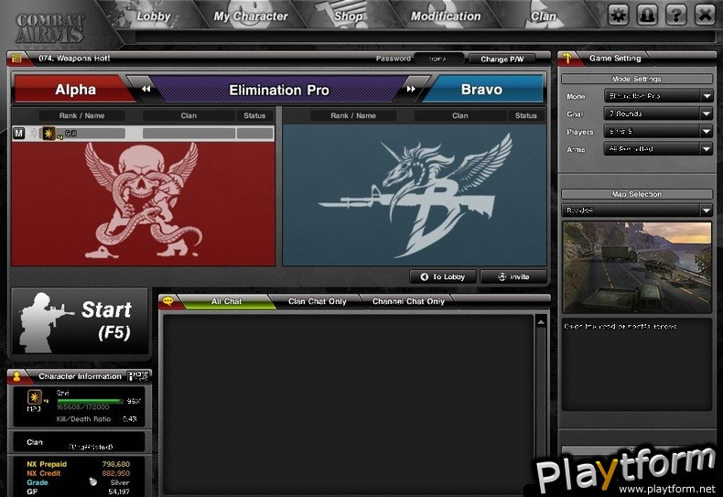Screen dimensions: 723x497
Task: Click the experience value 165608/172000
Action: tap(83, 407)
